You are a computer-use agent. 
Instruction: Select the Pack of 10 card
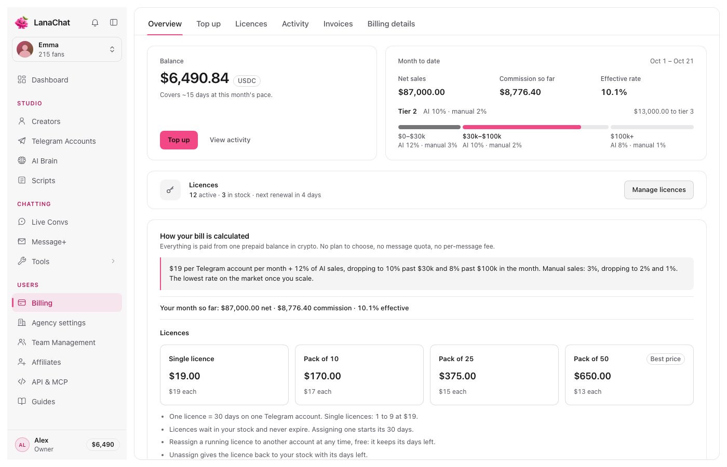(359, 375)
